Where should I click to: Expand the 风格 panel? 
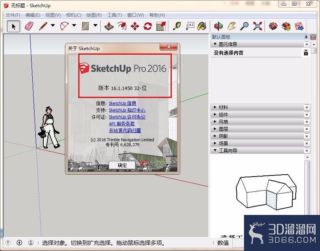(215, 122)
